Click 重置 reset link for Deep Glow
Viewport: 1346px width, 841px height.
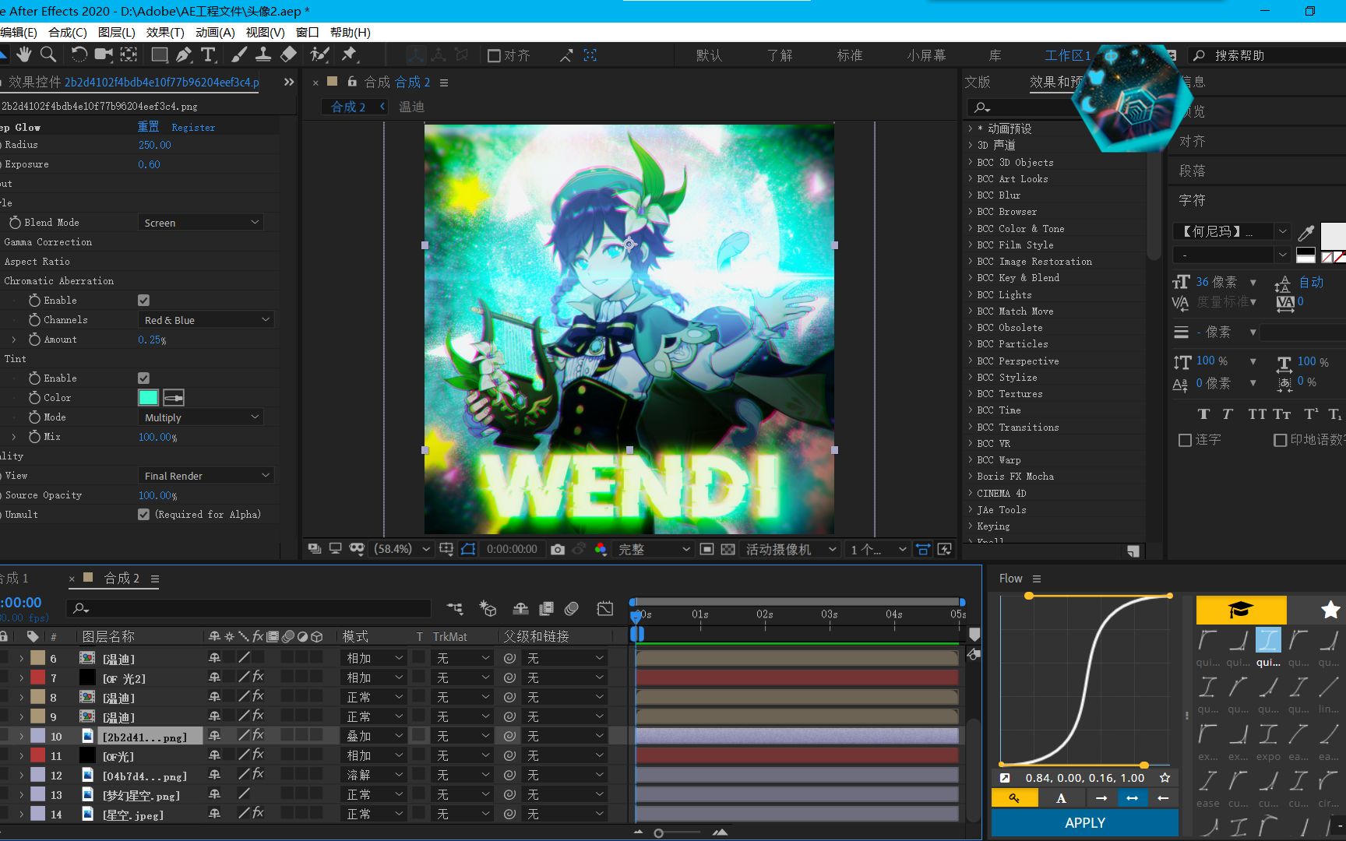coord(149,126)
